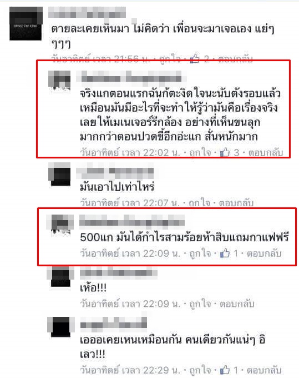The height and width of the screenshot is (378, 299).
Task: Open avatar of the 22:02 commenter
Action: 59,81
